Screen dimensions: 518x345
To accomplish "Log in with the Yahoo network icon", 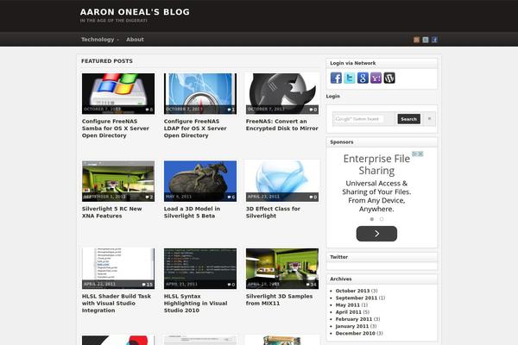I will coord(376,78).
